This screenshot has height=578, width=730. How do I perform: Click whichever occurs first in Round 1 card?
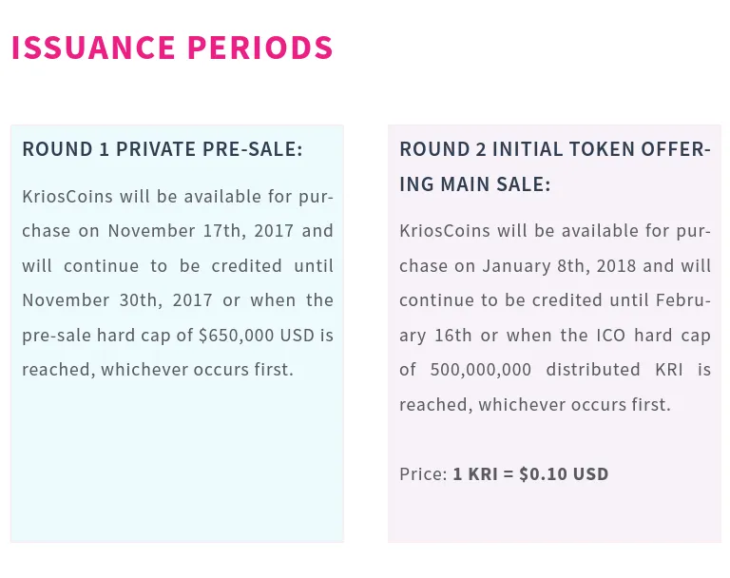(198, 370)
